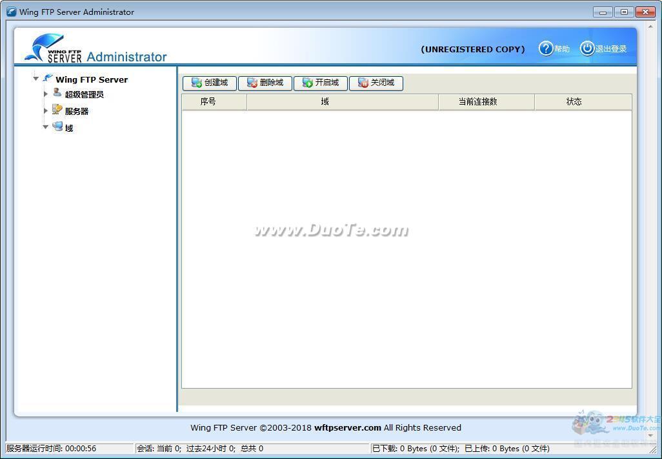Sort by the 域 column header
Viewport: 662px width, 459px height.
pos(343,102)
